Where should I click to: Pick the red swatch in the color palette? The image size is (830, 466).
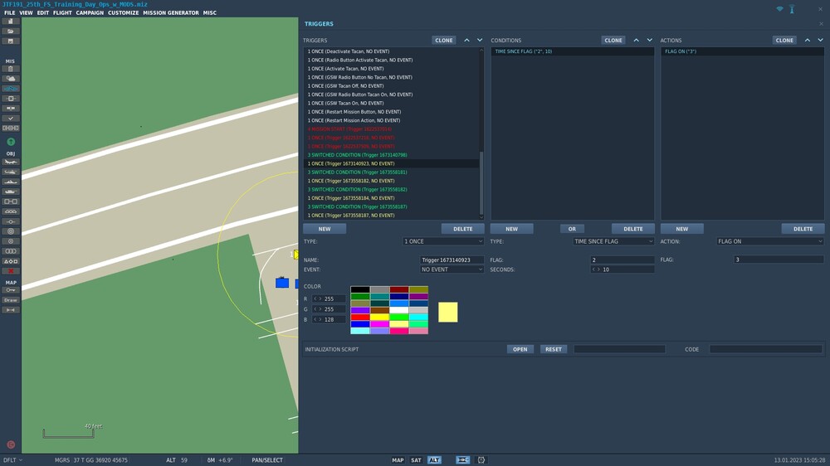tap(359, 317)
